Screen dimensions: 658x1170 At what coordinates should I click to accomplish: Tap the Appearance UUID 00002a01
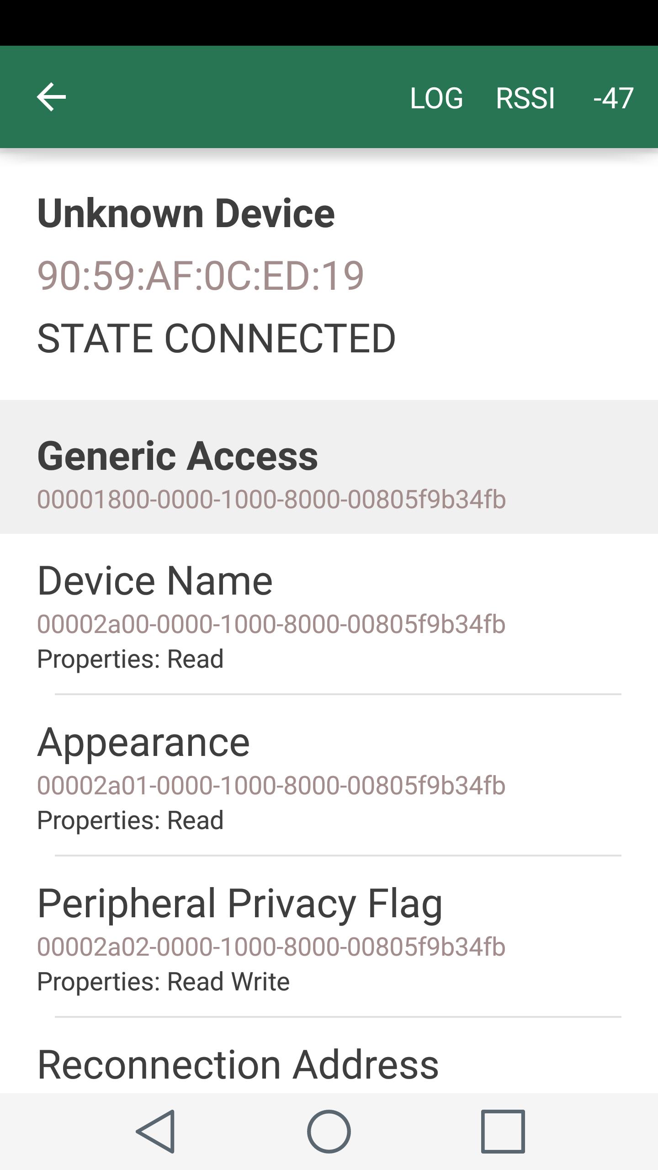click(x=271, y=785)
